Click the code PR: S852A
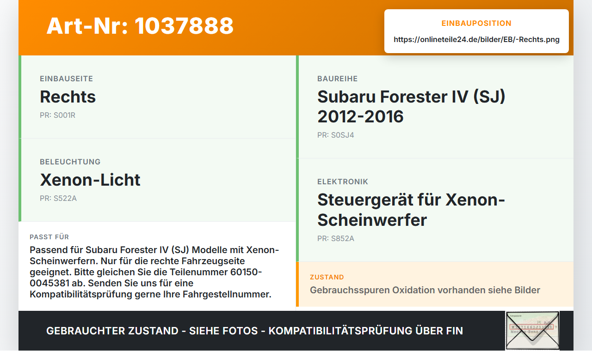 click(336, 239)
